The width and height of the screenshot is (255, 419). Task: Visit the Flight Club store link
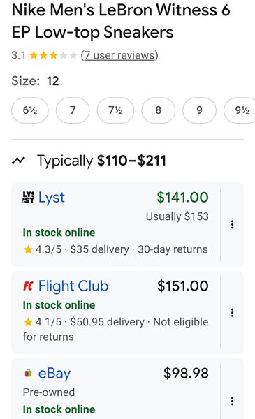click(x=73, y=286)
